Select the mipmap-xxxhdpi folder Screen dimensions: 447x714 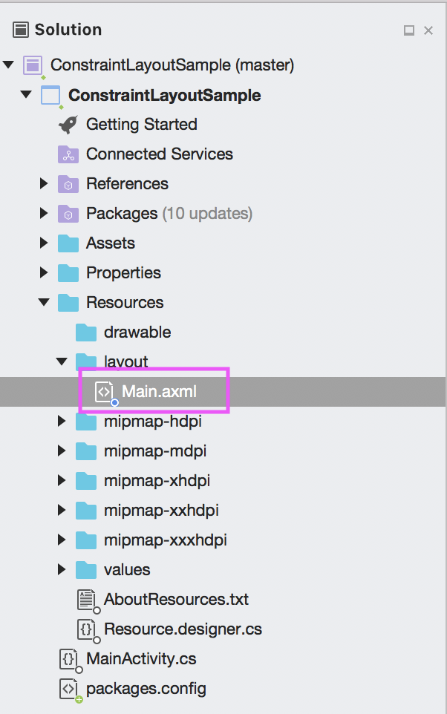click(x=165, y=540)
